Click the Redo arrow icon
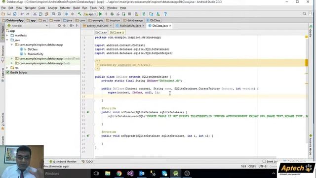This screenshot has width=316, height=178. [x=28, y=14]
